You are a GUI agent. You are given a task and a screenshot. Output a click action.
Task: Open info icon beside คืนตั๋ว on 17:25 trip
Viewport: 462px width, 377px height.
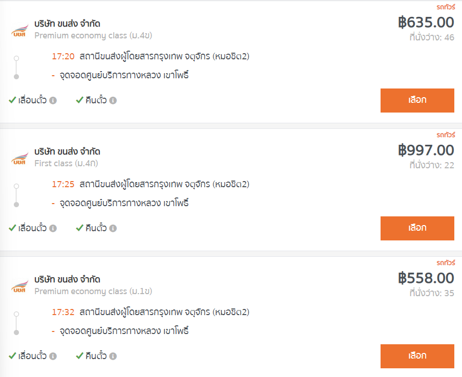(x=113, y=228)
